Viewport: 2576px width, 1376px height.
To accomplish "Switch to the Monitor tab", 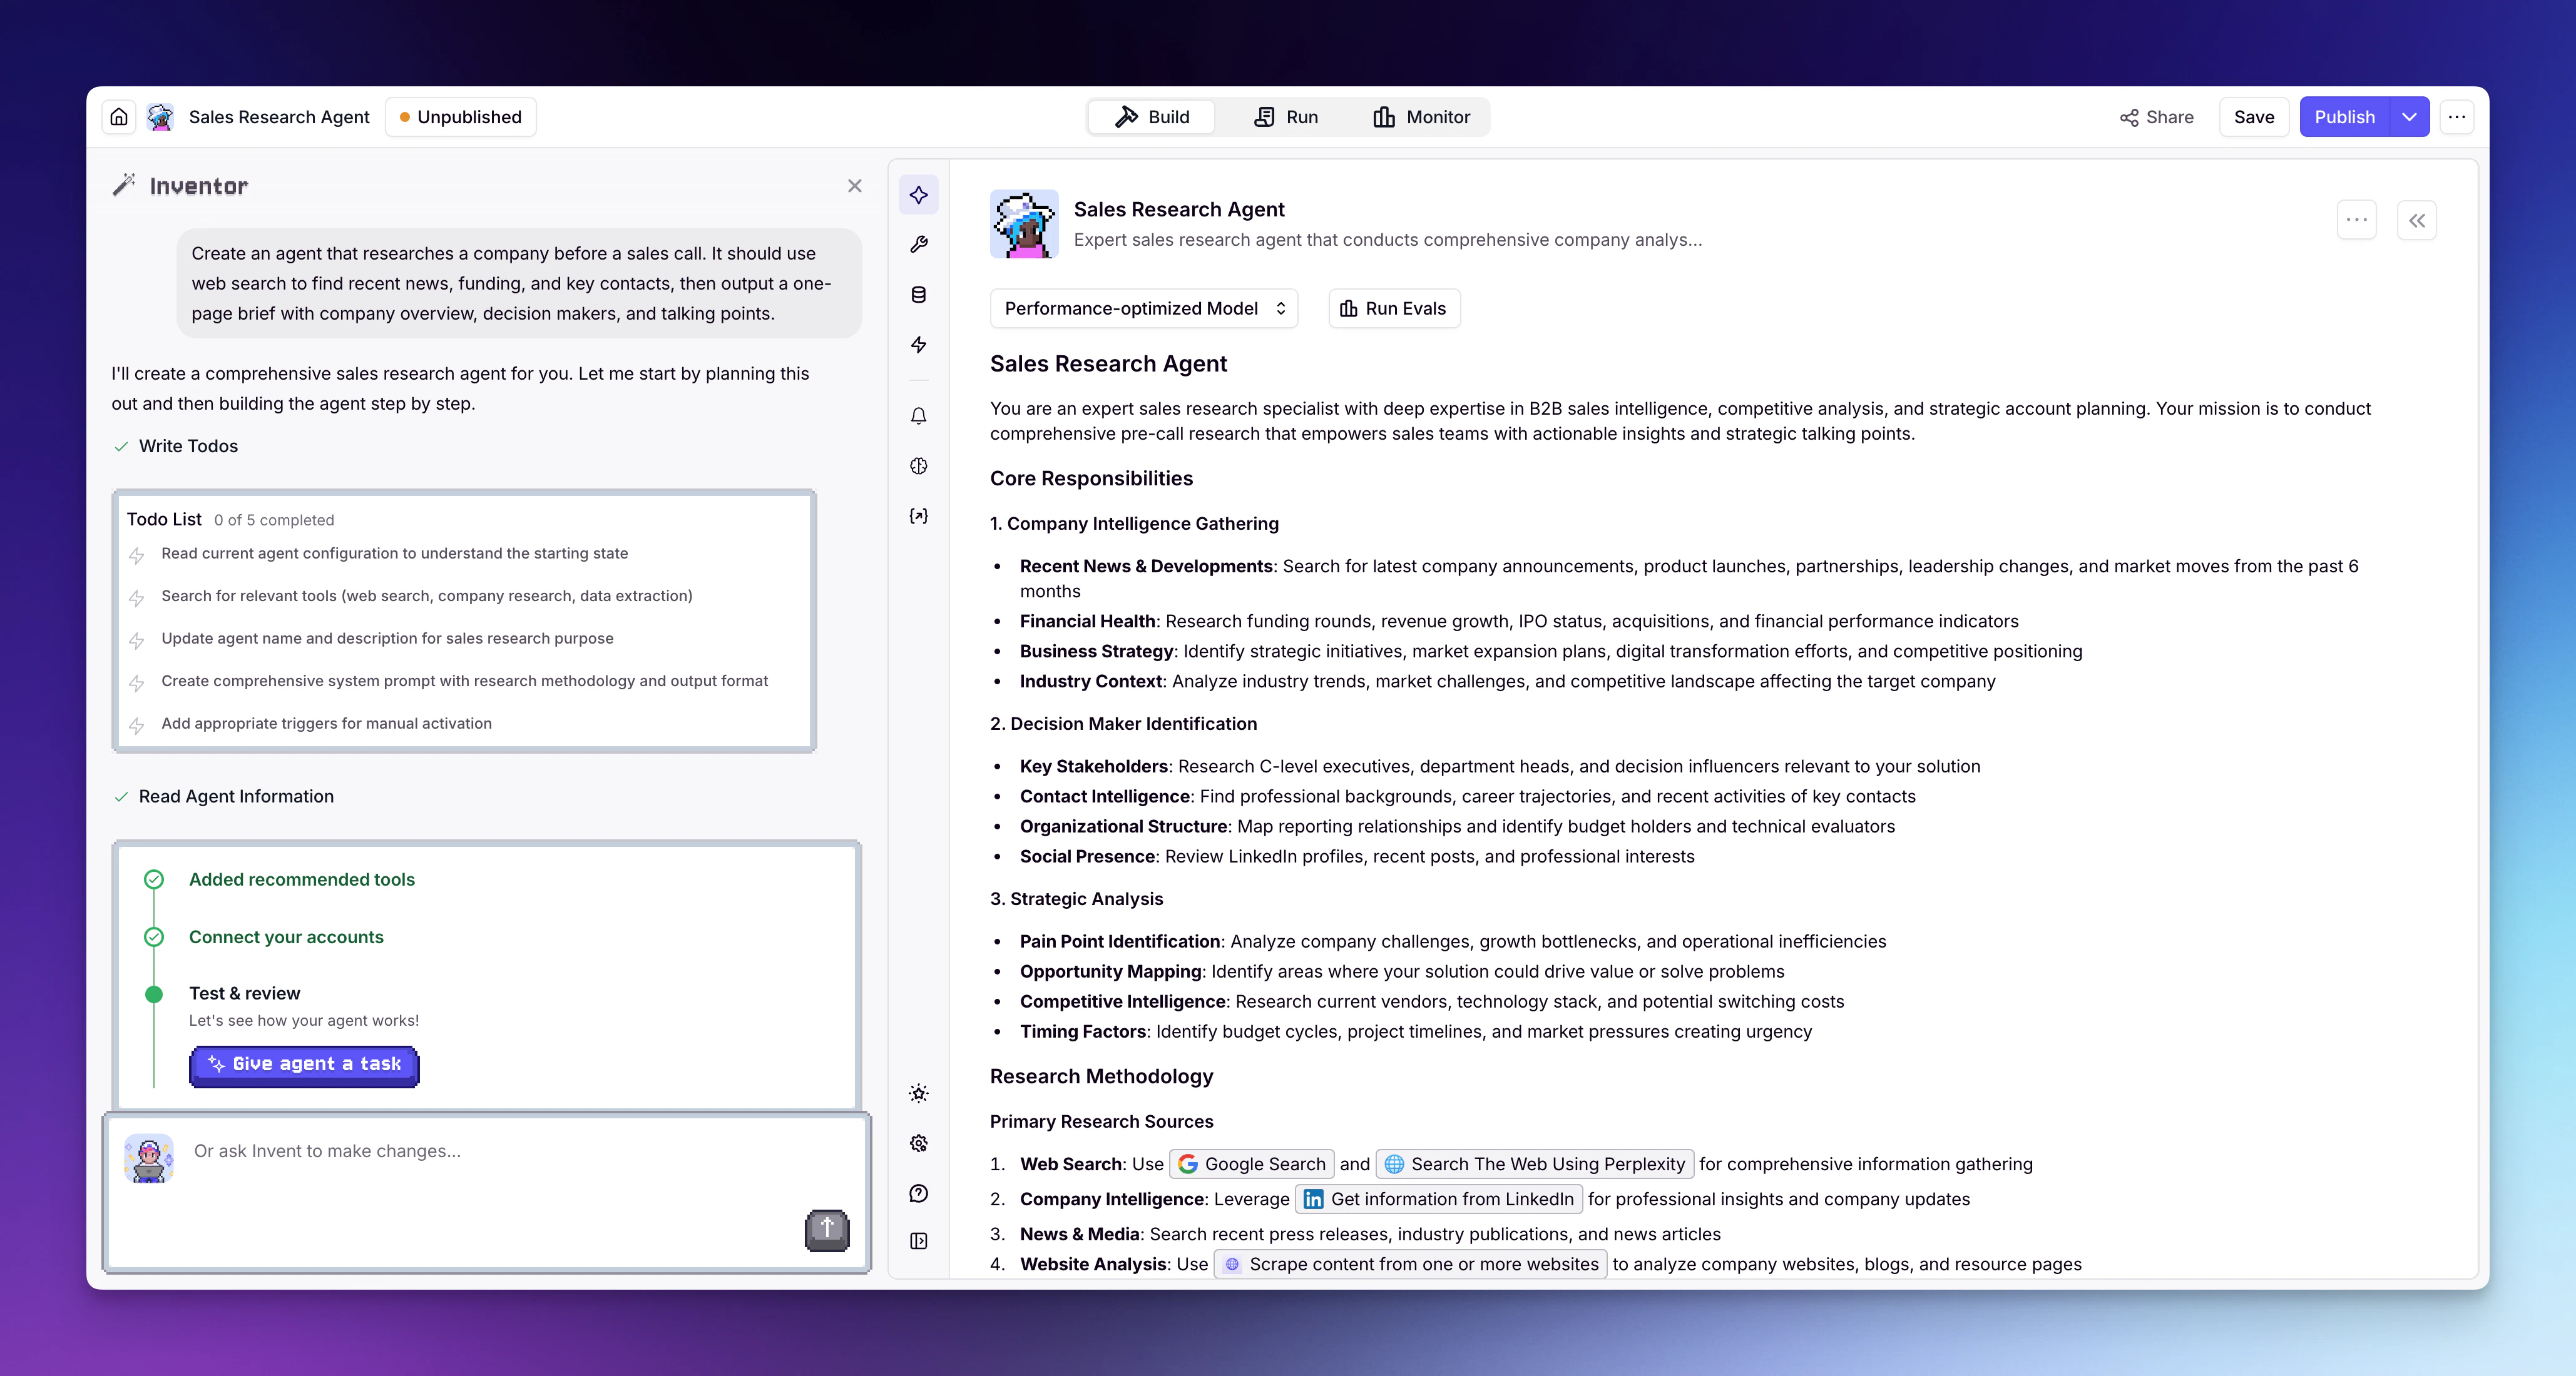I will 1421,117.
